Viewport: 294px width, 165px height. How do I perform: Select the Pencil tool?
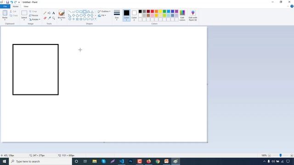[x=45, y=13]
